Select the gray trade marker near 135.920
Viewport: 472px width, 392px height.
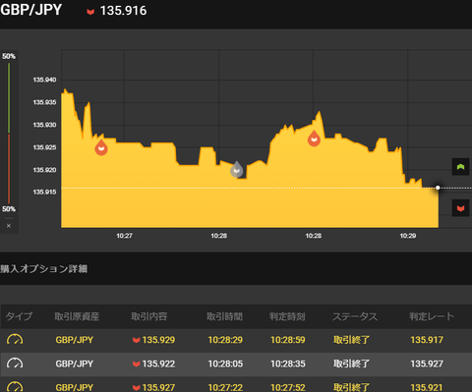coord(236,169)
